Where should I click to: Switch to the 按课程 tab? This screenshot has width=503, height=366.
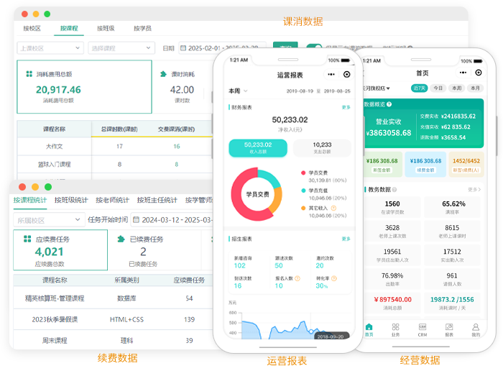click(69, 28)
